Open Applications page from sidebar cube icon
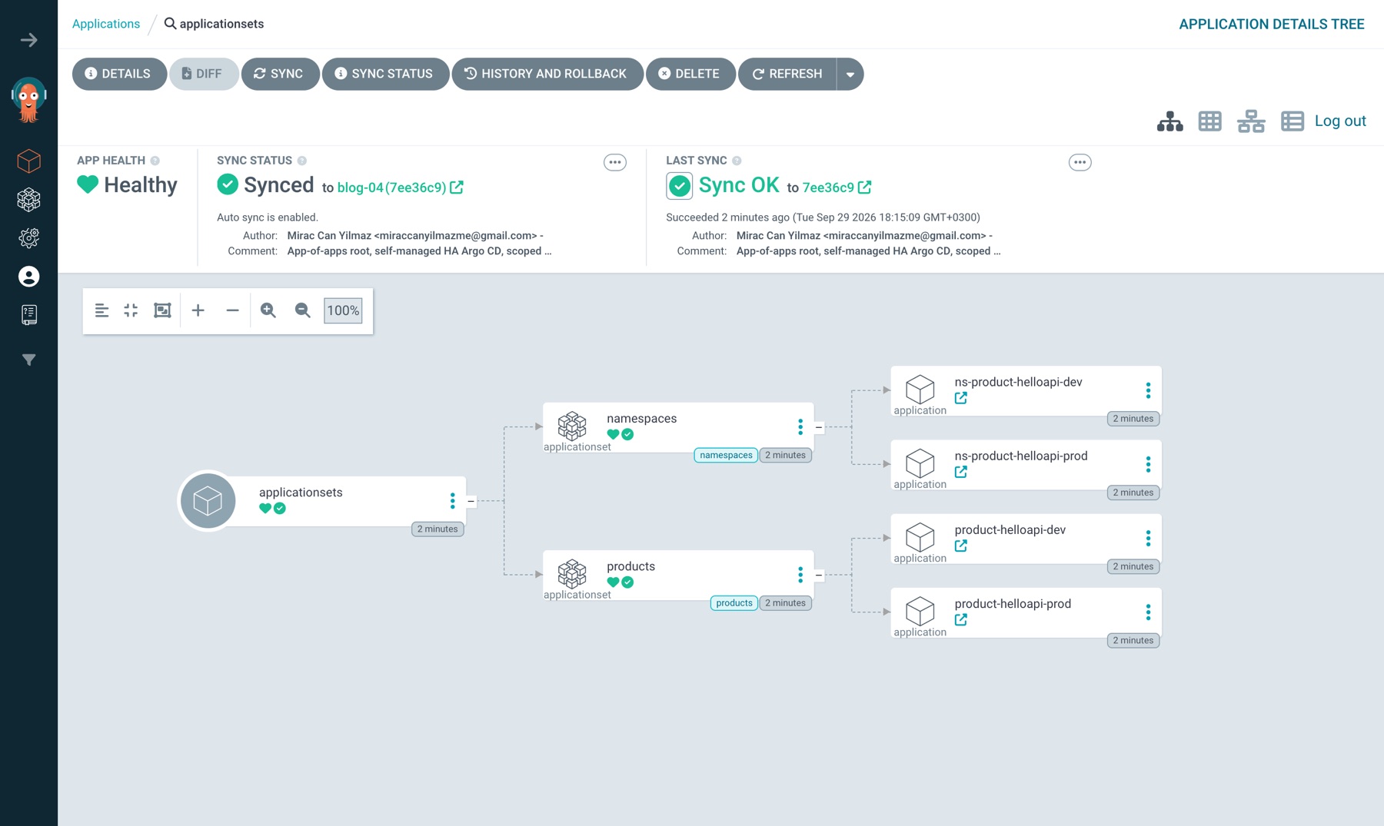1384x826 pixels. click(29, 161)
